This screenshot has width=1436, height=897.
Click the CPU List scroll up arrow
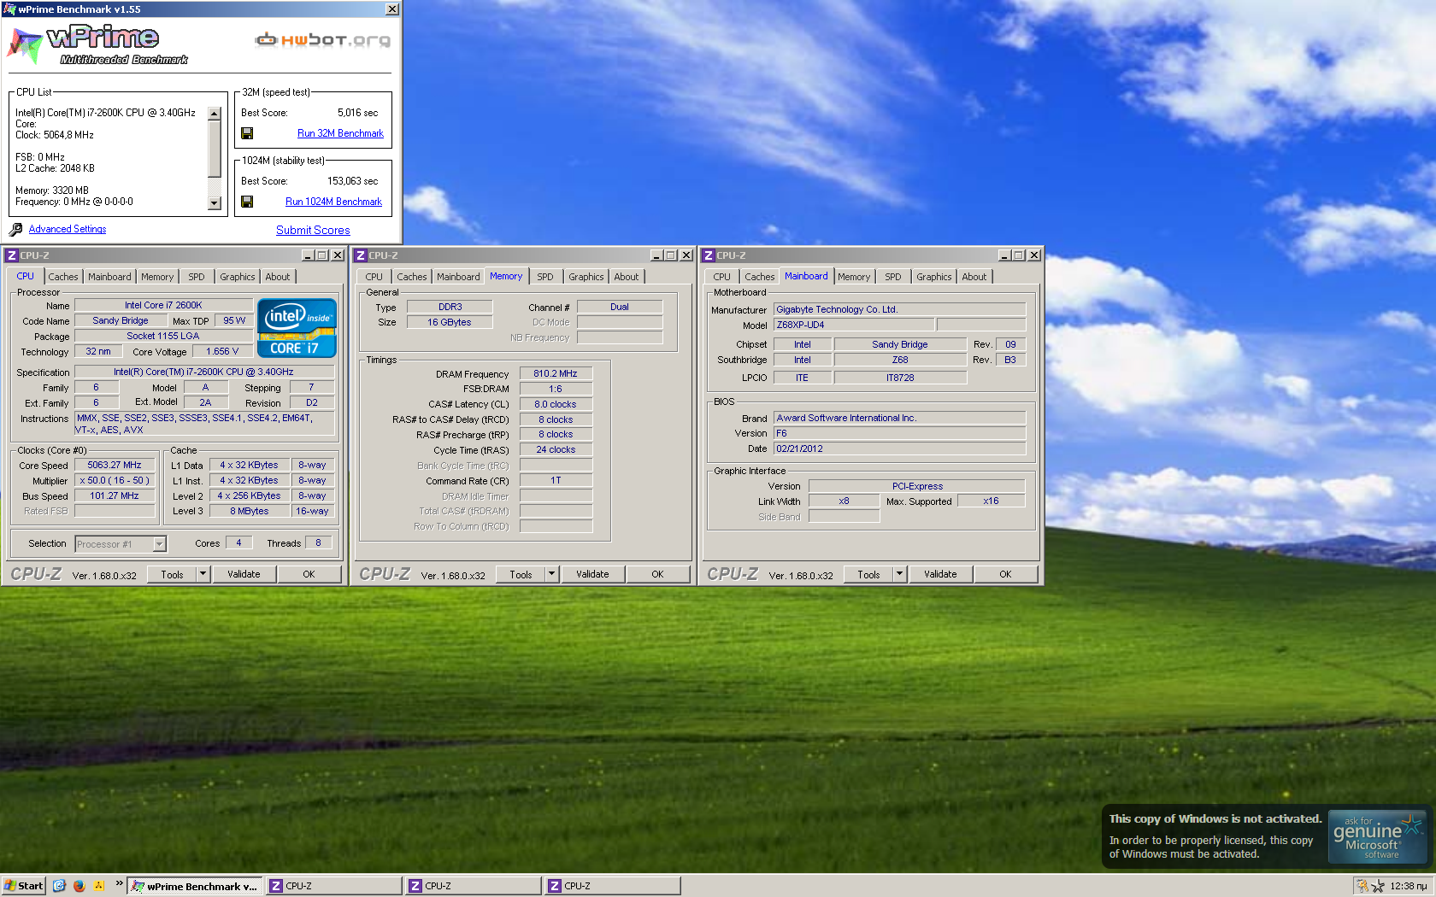(x=215, y=114)
